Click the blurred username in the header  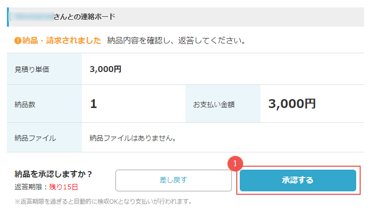click(x=34, y=17)
